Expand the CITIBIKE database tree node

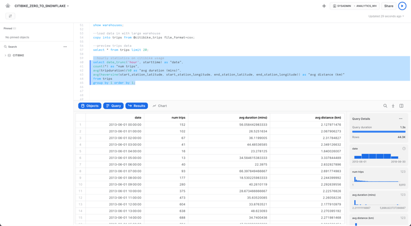[x=6, y=56]
